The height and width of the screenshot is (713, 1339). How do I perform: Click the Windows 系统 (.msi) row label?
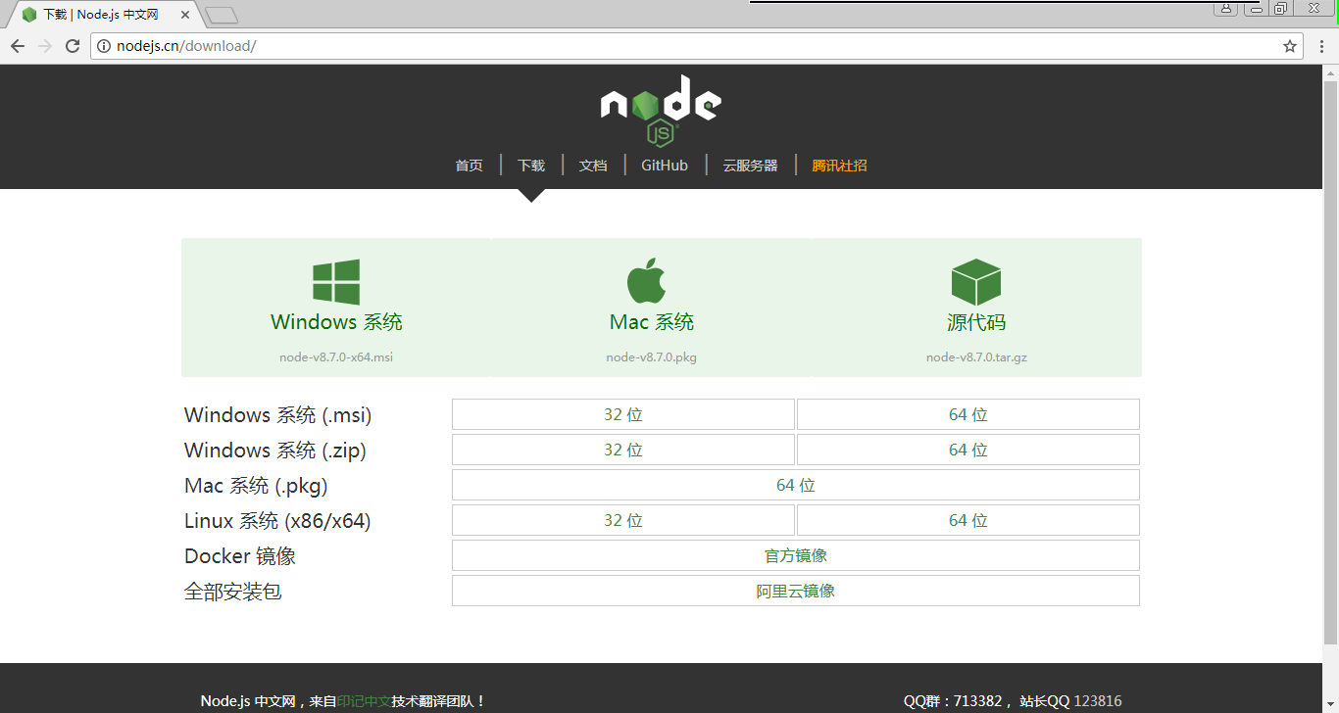click(x=278, y=415)
